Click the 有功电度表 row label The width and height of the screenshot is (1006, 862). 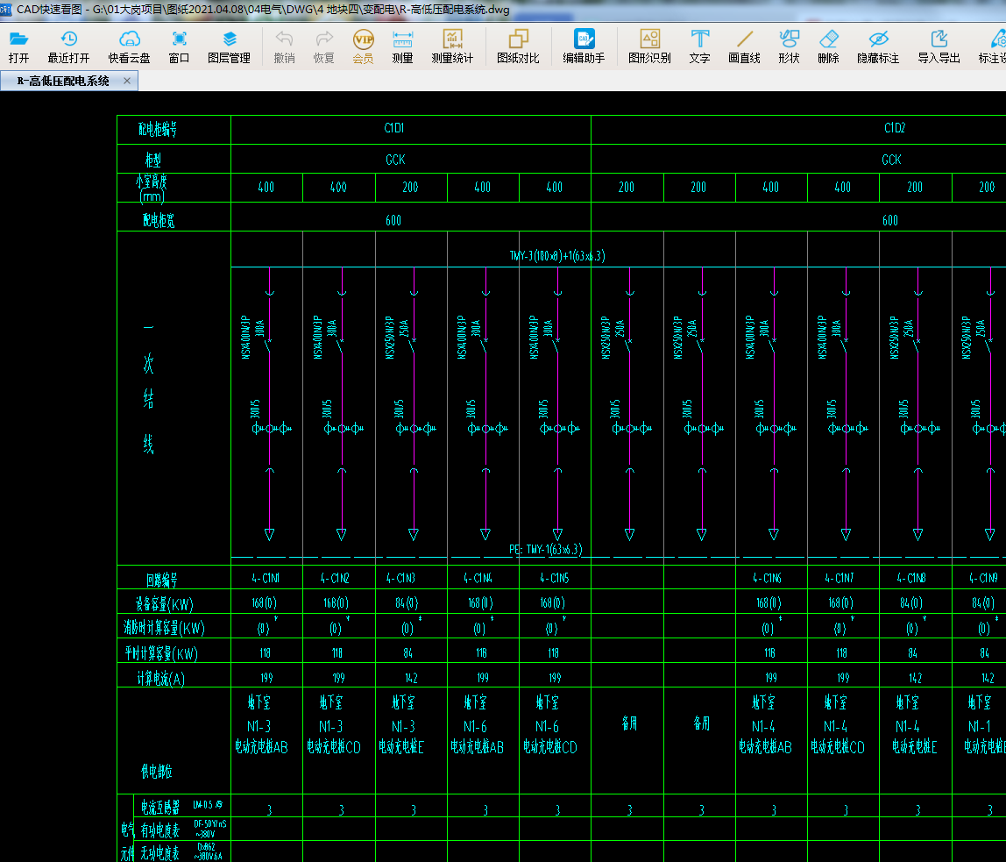coord(160,830)
